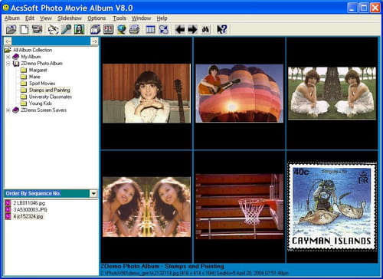Click the portrait picture toolbar icon
The width and height of the screenshot is (383, 279).
click(x=79, y=30)
